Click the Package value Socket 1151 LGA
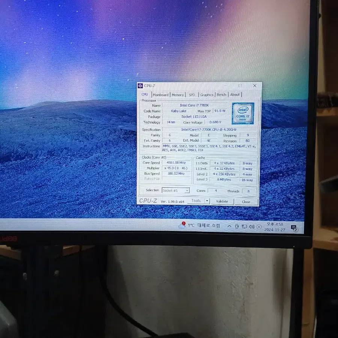Image resolution: width=338 pixels, height=338 pixels. point(194,116)
